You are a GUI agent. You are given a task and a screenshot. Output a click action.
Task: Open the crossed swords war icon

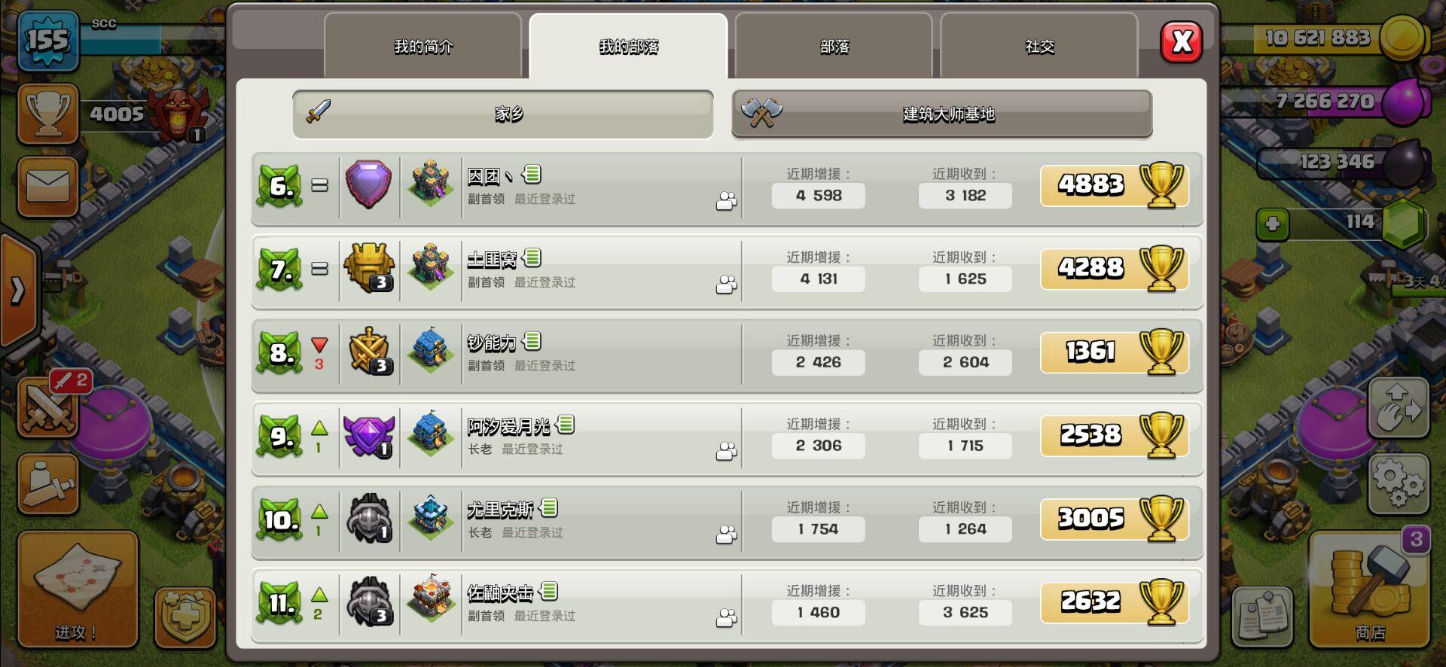pyautogui.click(x=48, y=407)
